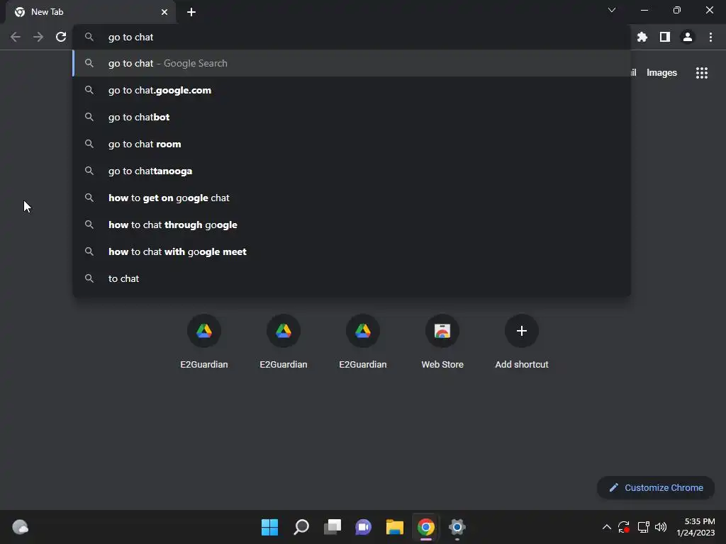Click the sync status tray icon

[x=624, y=527]
